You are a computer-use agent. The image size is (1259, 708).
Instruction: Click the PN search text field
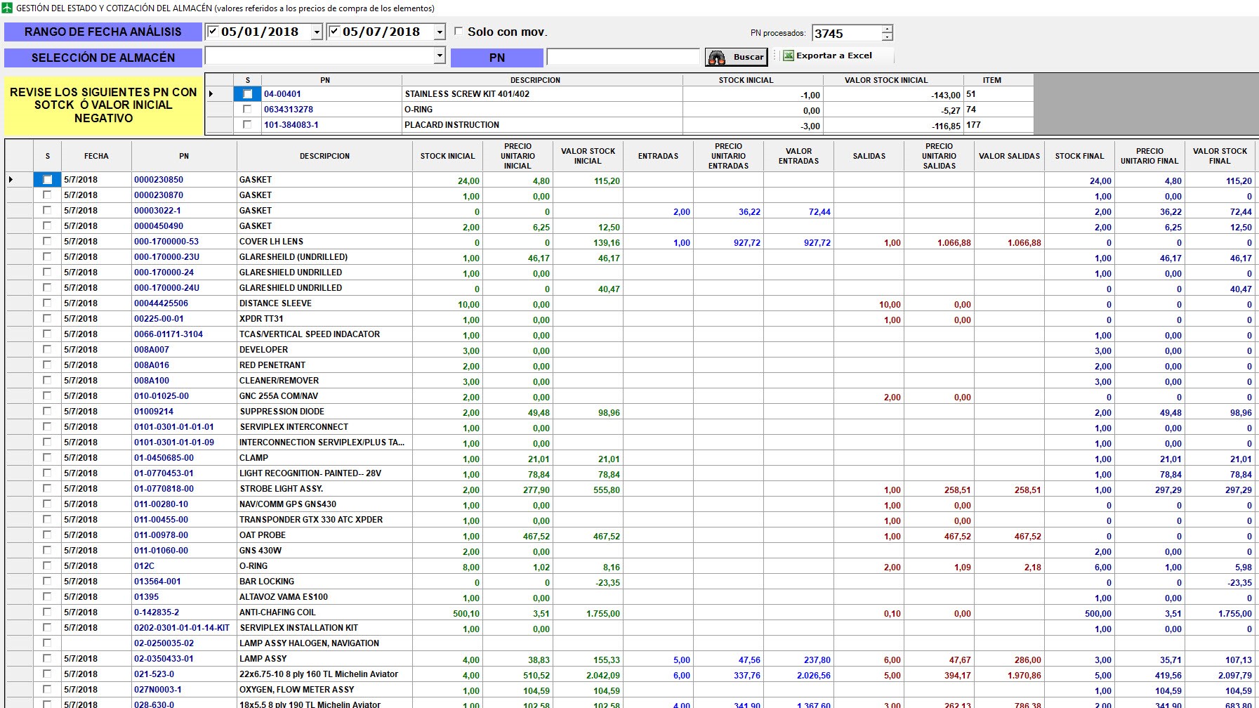pyautogui.click(x=623, y=57)
